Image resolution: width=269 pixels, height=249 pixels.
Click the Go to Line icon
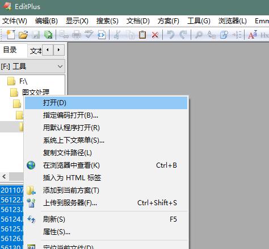237,35
